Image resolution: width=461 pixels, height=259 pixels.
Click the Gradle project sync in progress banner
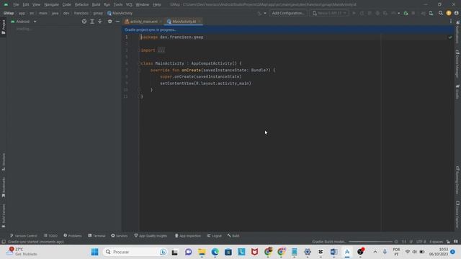click(x=288, y=29)
